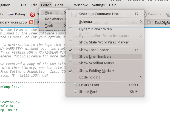Click the Continue play icon

[x=144, y=14]
